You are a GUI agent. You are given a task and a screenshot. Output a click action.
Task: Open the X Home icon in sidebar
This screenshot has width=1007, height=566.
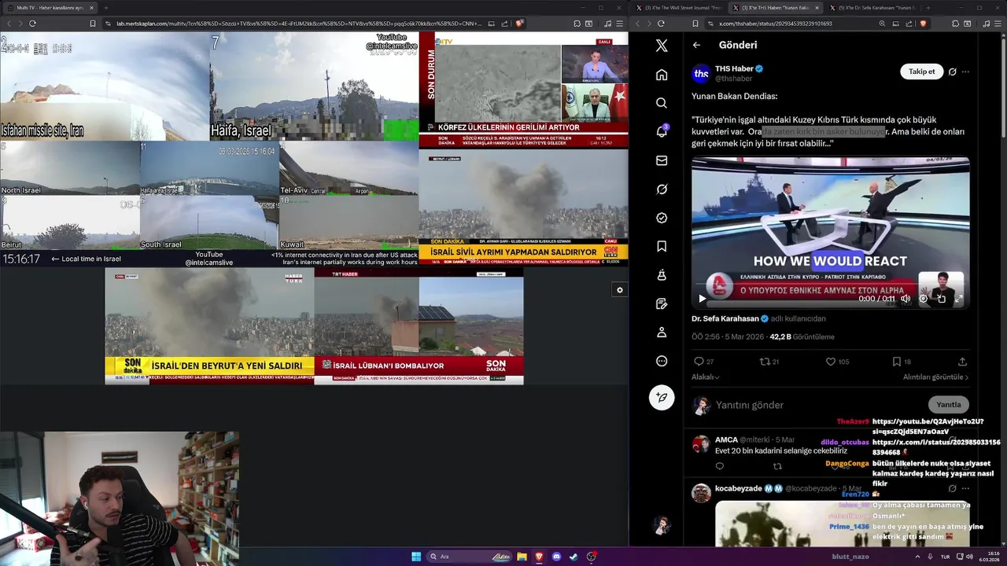click(662, 75)
